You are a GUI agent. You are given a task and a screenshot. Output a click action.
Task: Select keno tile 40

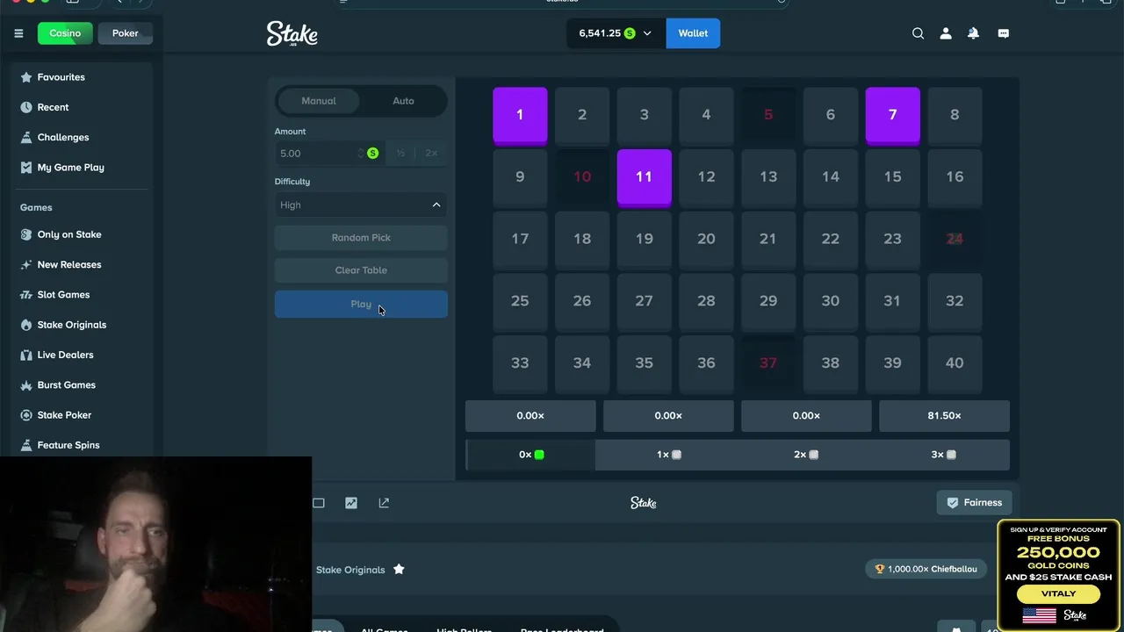[x=955, y=363]
